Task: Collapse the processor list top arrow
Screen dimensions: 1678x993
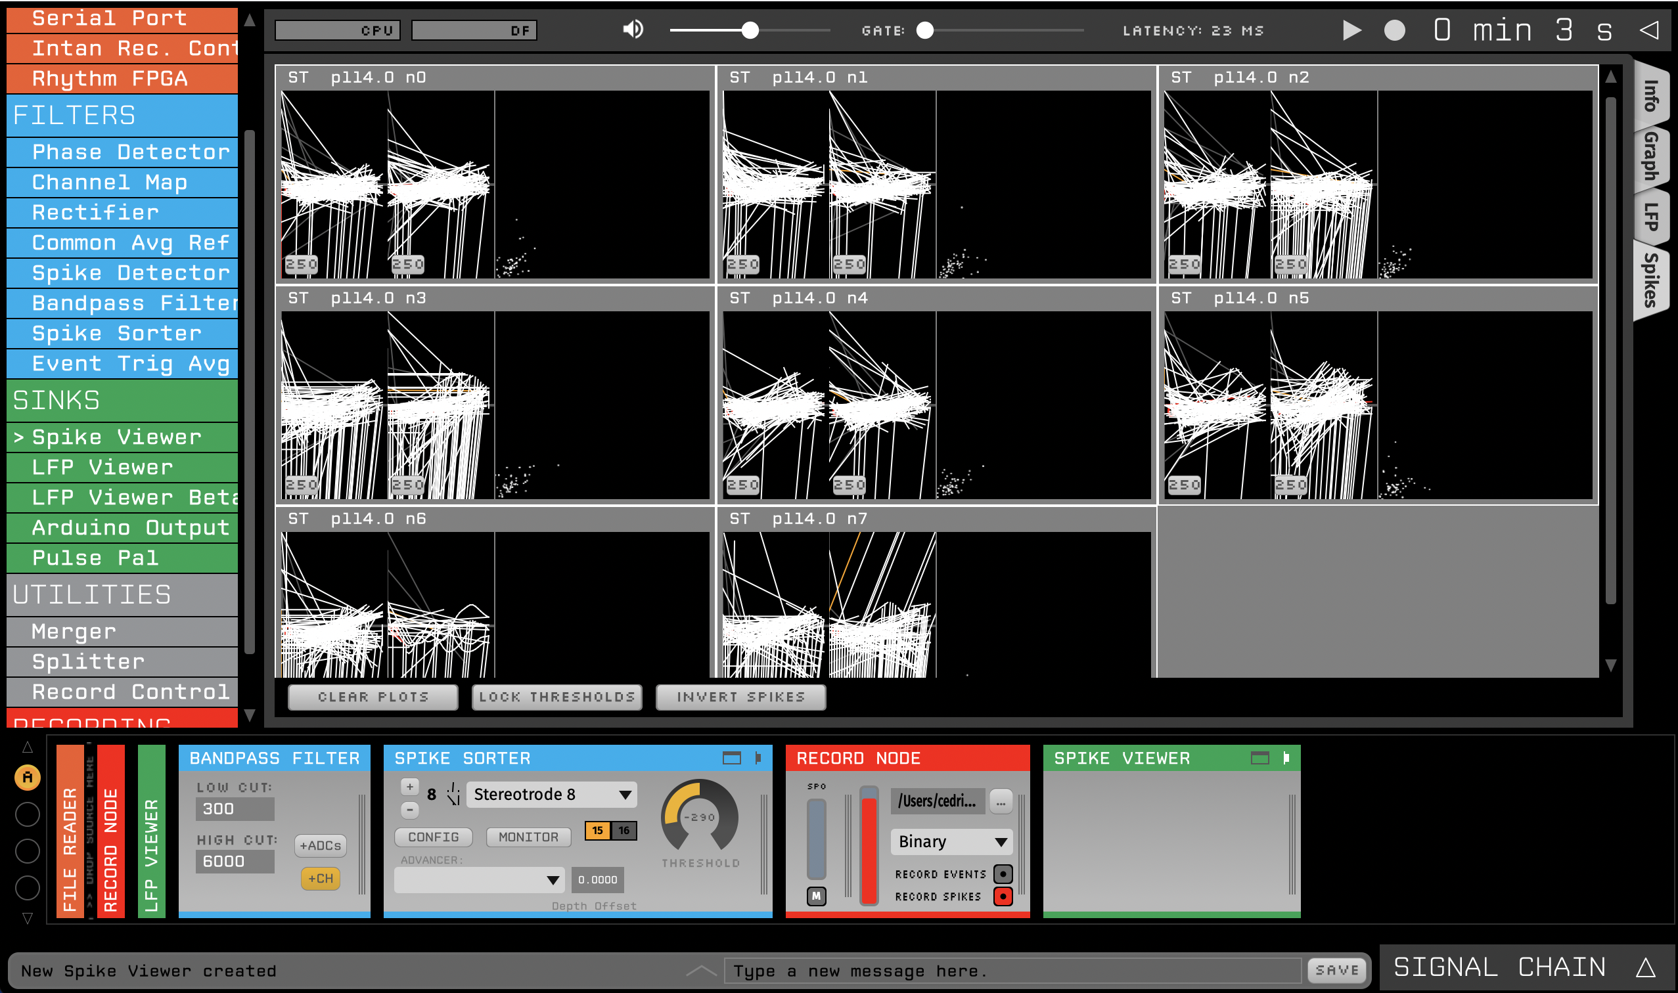Action: 250,20
